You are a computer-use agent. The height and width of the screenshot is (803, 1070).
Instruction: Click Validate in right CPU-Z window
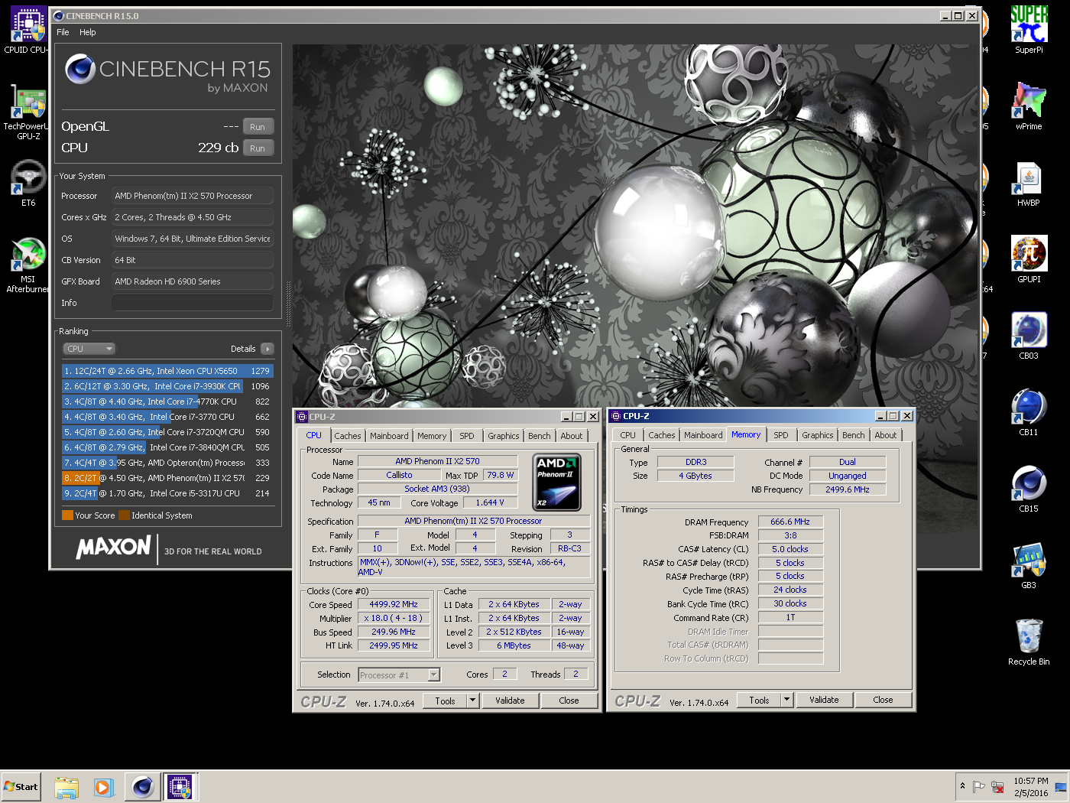pos(824,700)
